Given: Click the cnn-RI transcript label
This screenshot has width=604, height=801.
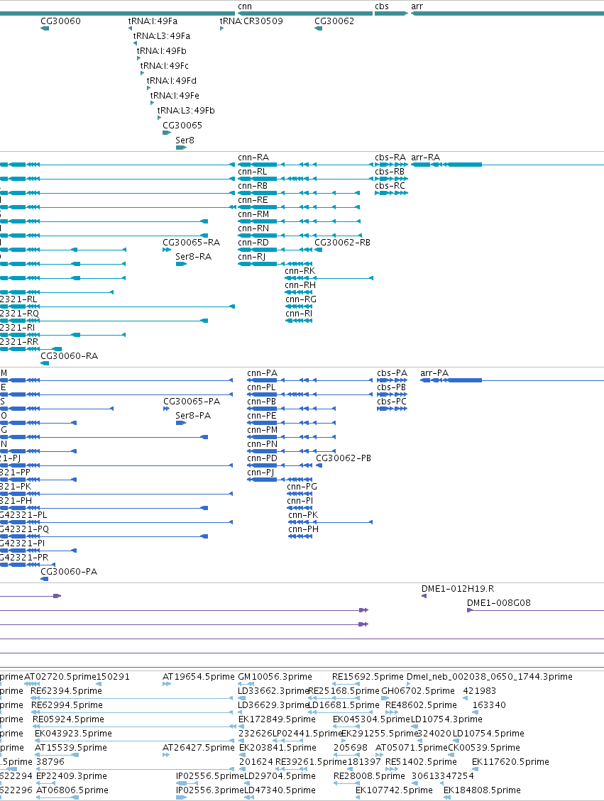Looking at the screenshot, I should pos(299,314).
